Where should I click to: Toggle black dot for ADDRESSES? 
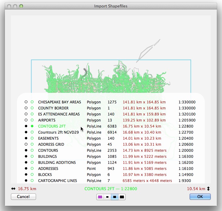point(26,168)
